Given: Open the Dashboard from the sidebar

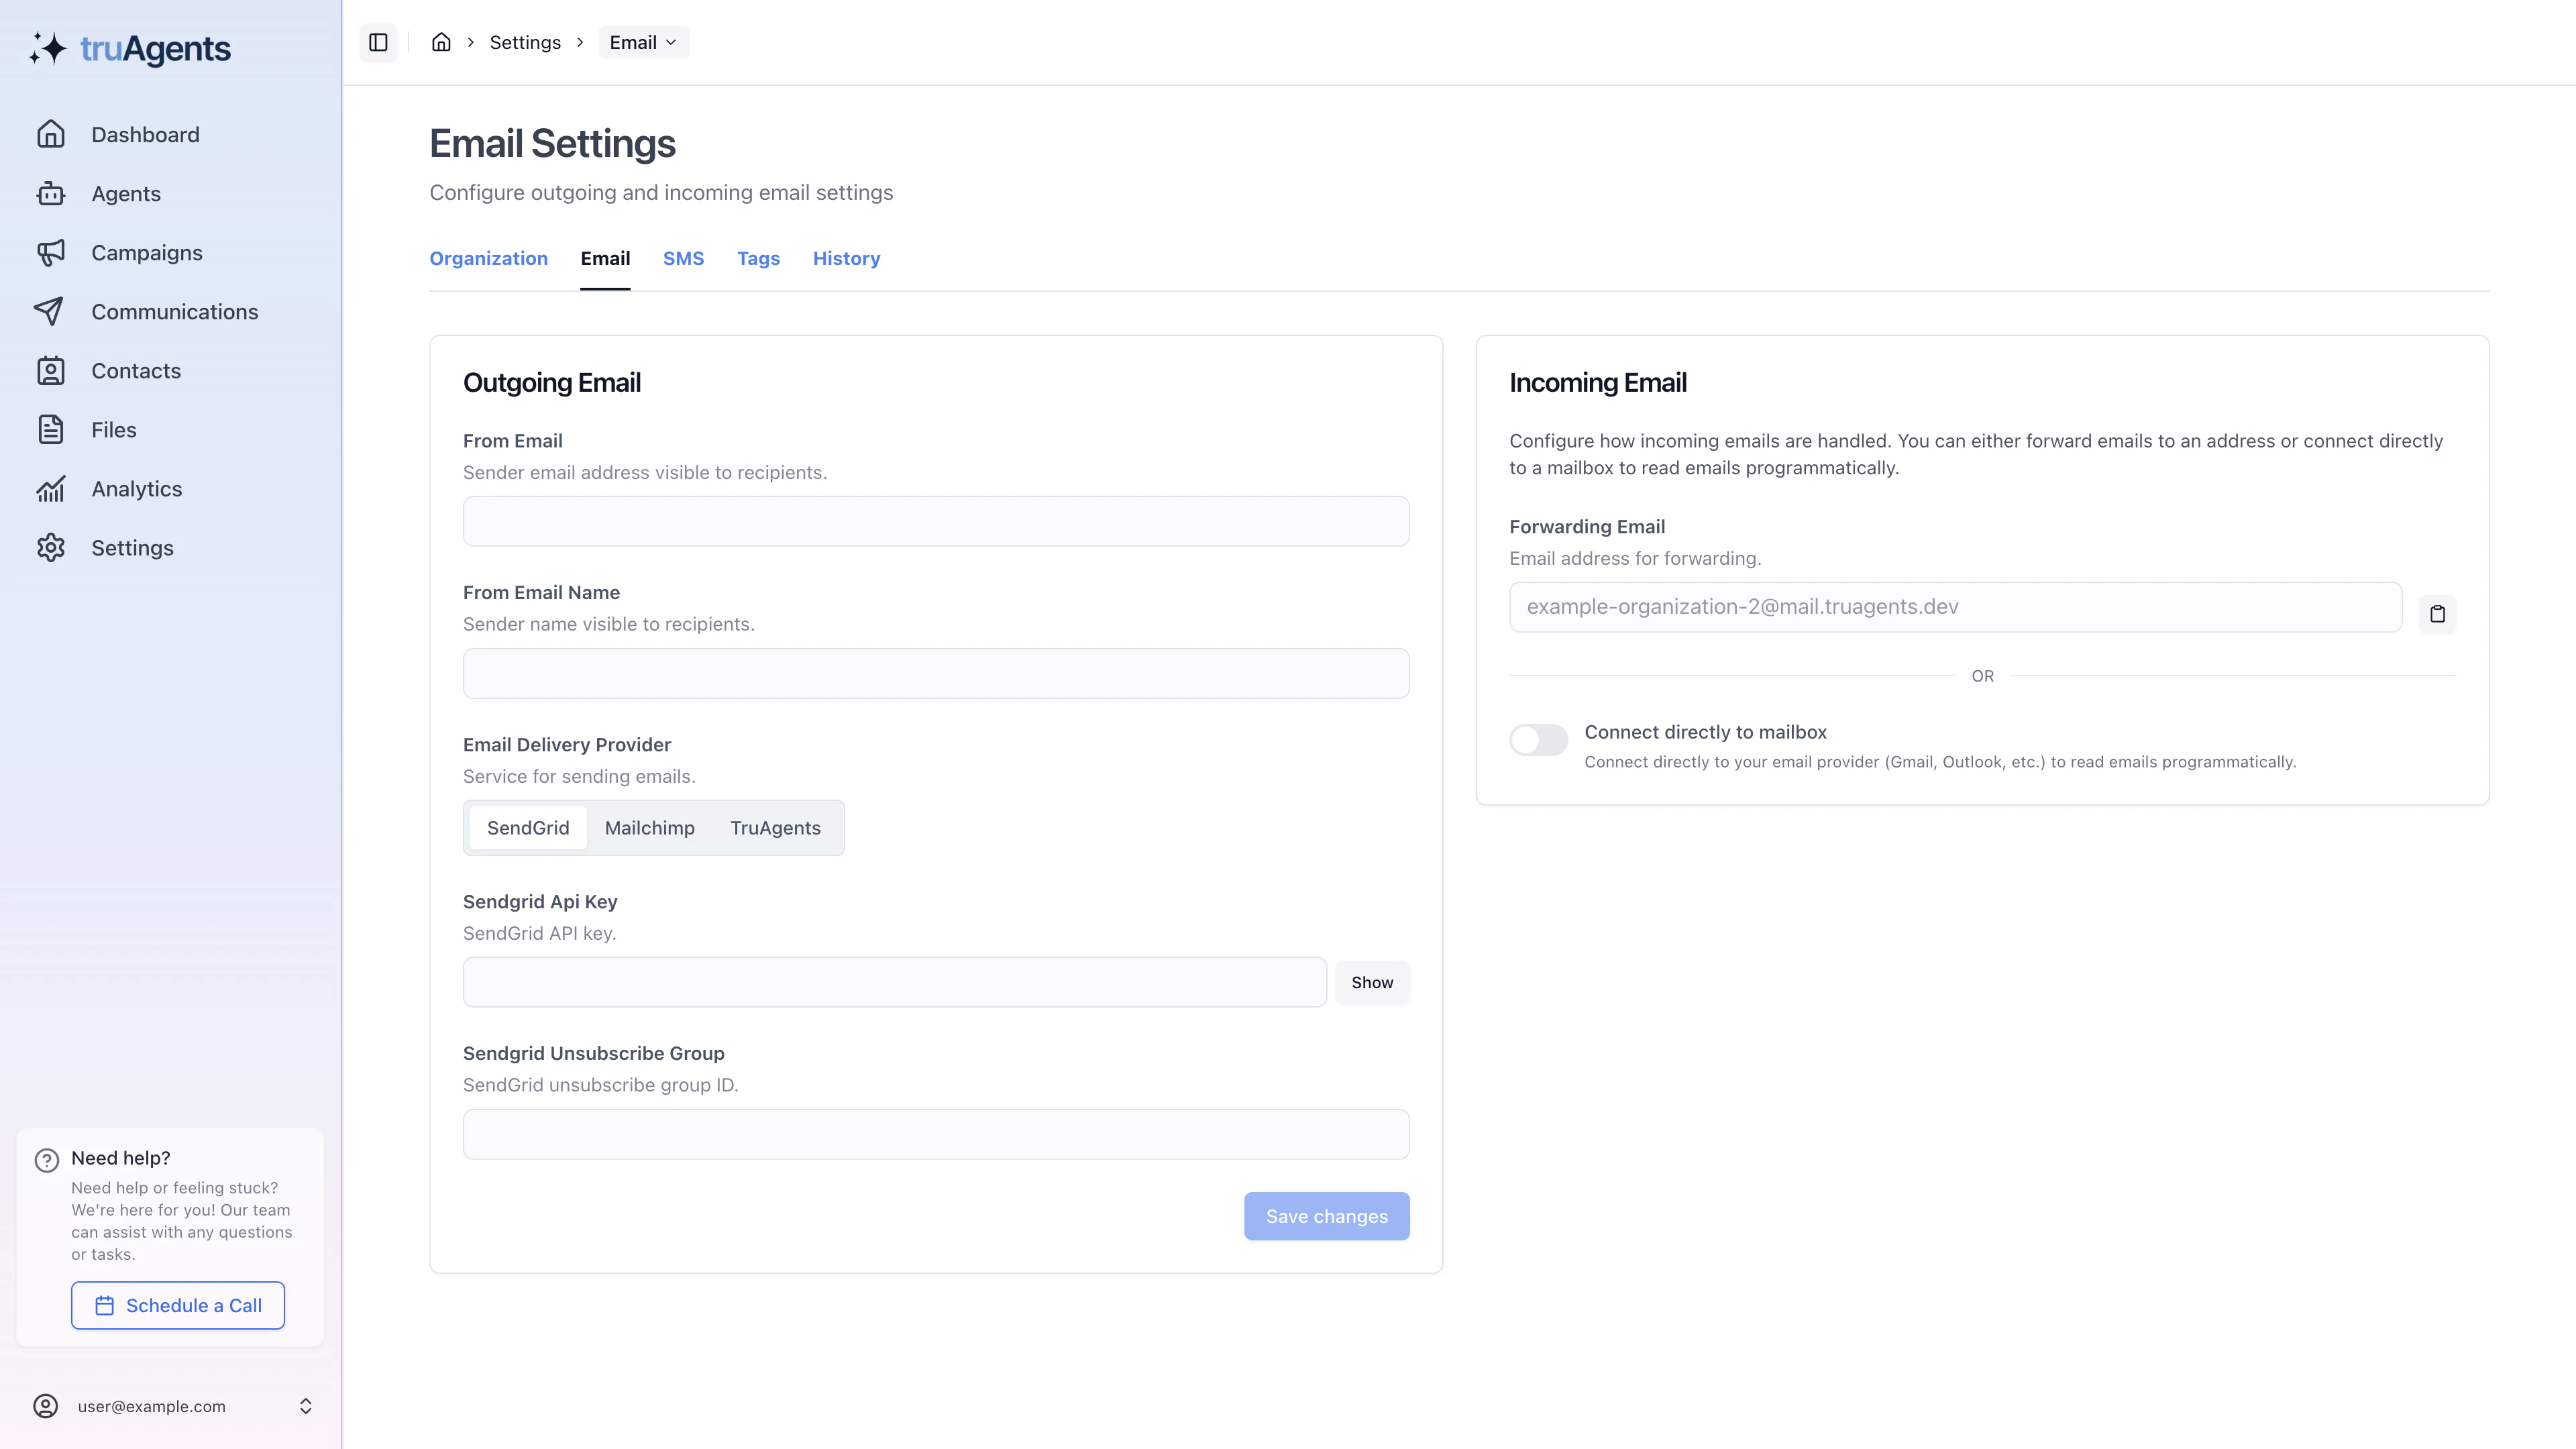Looking at the screenshot, I should coord(144,134).
